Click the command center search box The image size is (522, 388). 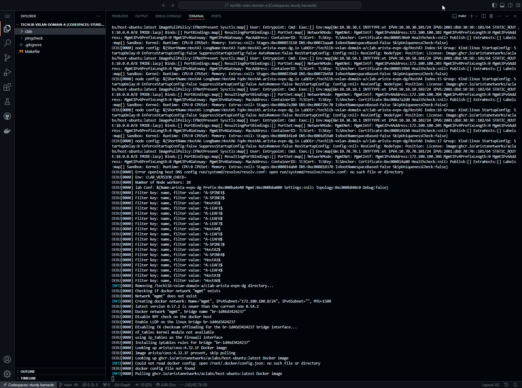click(x=270, y=5)
